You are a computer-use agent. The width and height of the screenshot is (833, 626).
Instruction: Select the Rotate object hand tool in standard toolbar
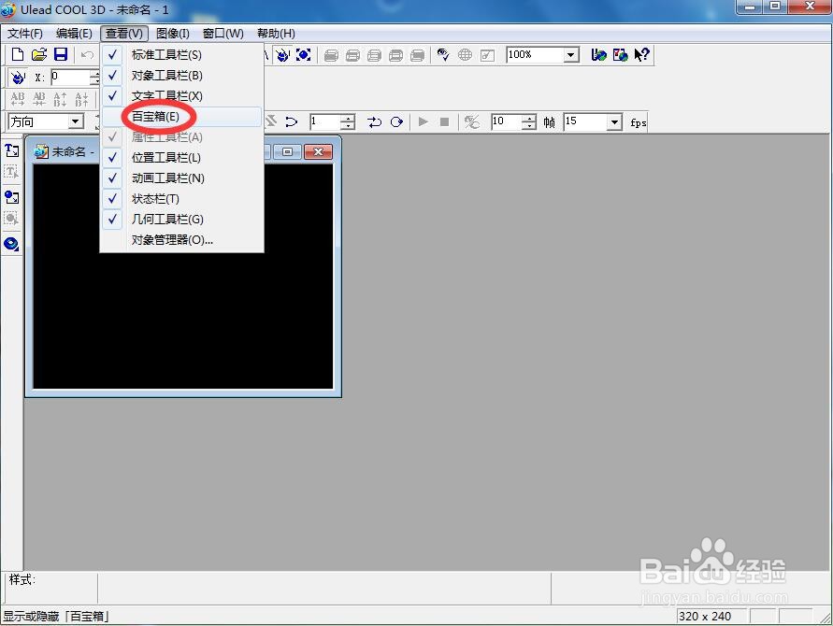pos(282,55)
